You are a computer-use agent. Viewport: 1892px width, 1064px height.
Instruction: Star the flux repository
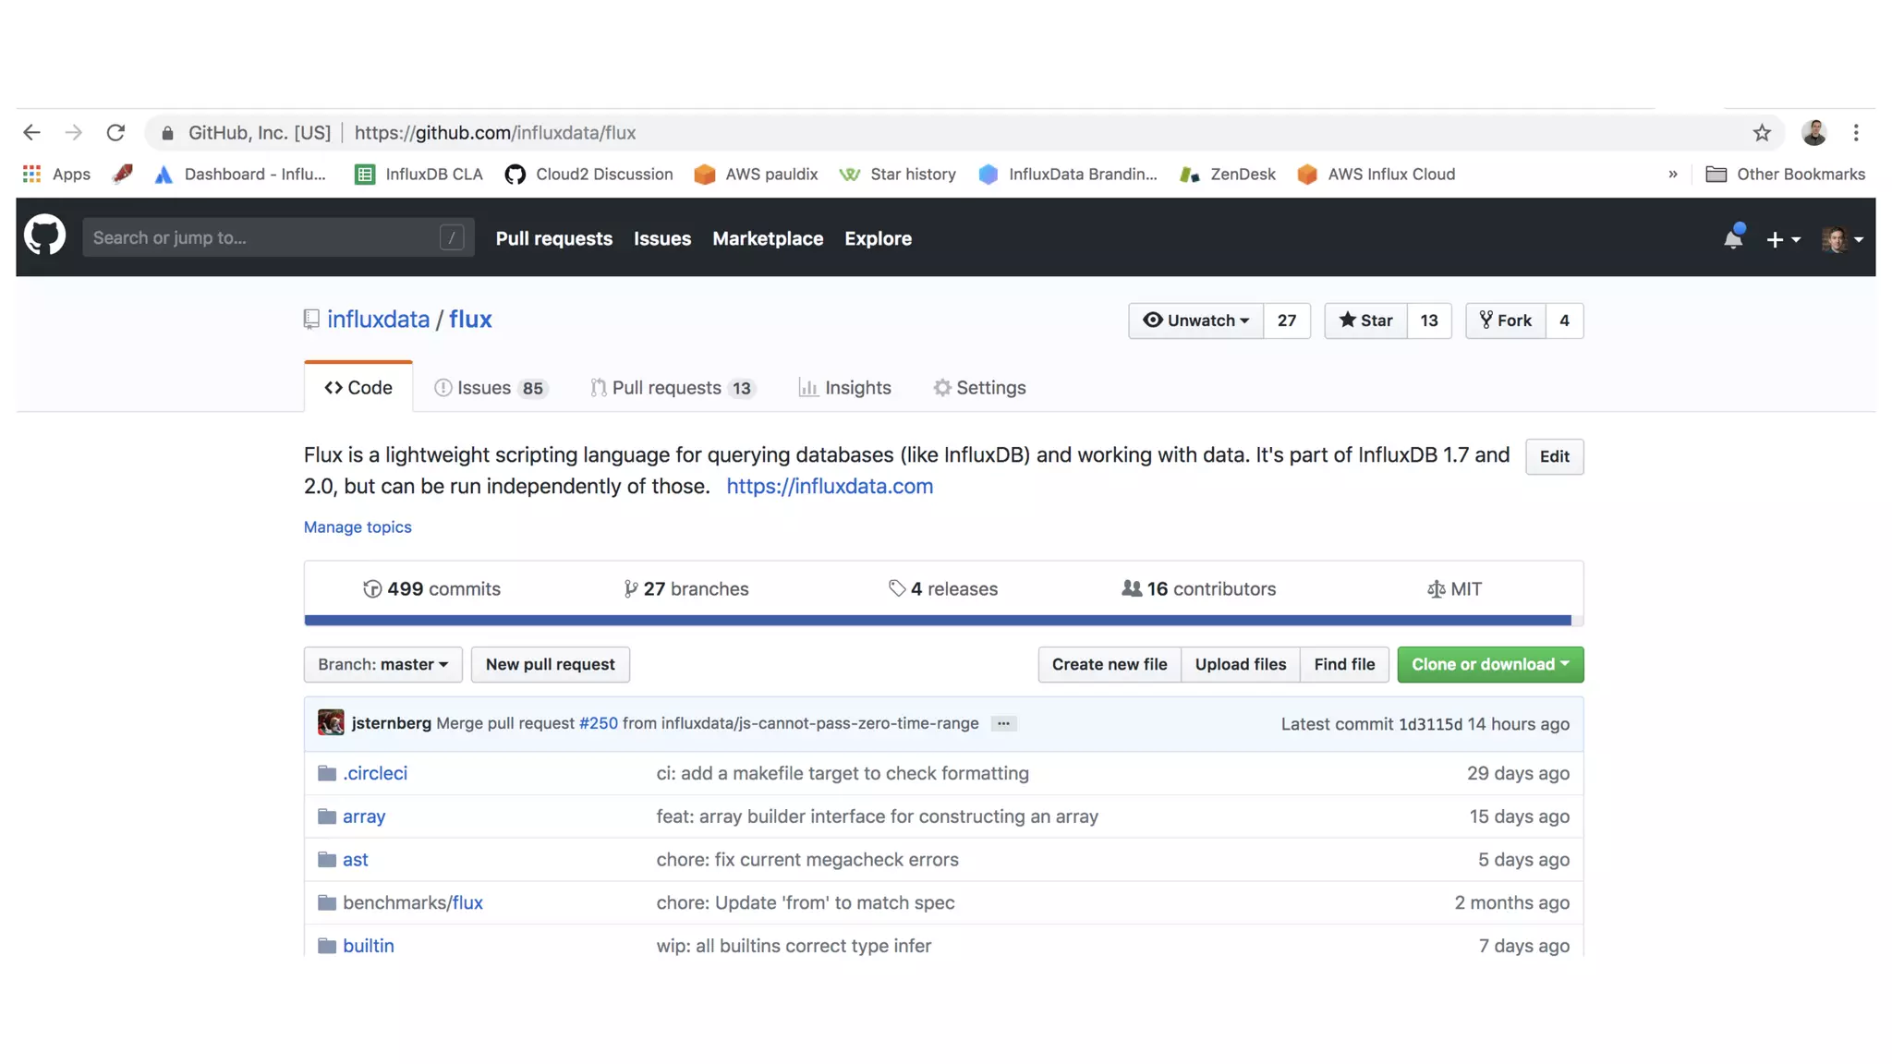click(1365, 320)
